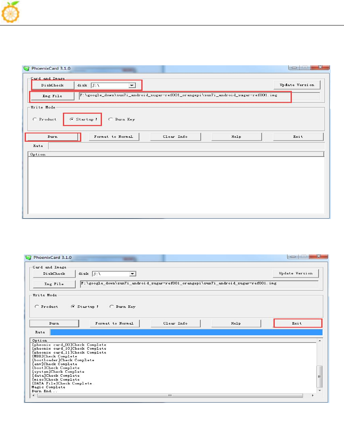Click the log's horizontal scrollbar right arrow
The height and width of the screenshot is (438, 344).
(313, 395)
